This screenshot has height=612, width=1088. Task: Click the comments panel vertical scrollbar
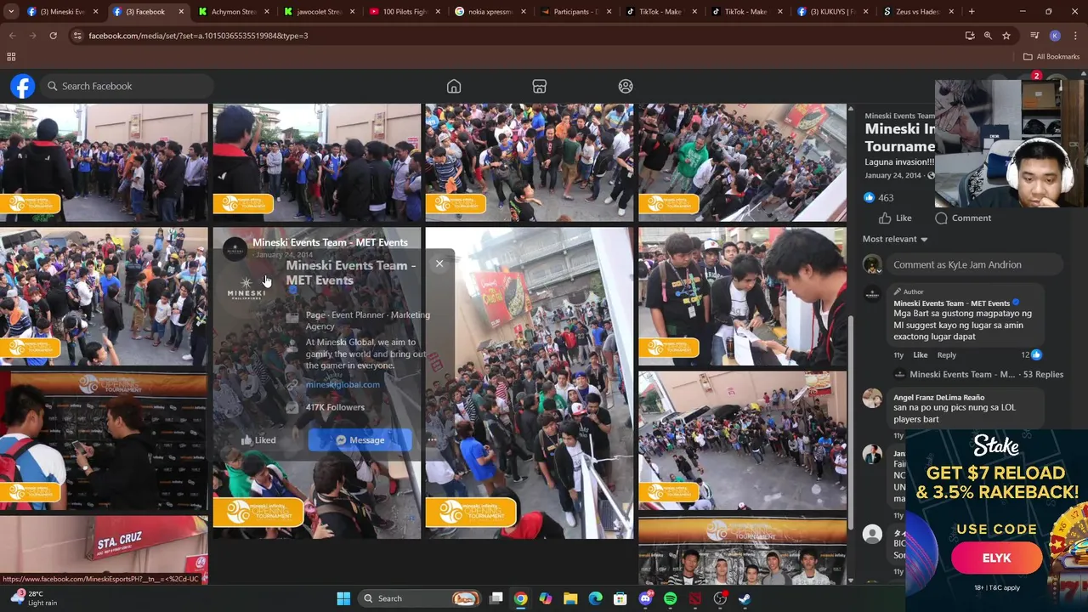[851, 425]
